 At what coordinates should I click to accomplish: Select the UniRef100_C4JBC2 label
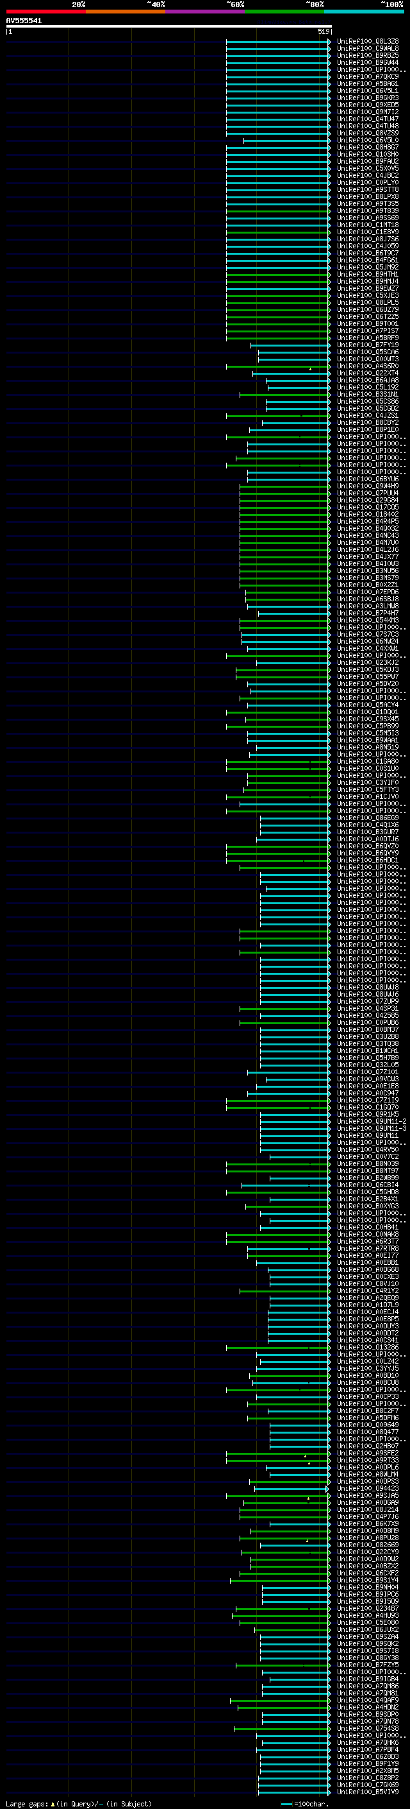[x=368, y=176]
